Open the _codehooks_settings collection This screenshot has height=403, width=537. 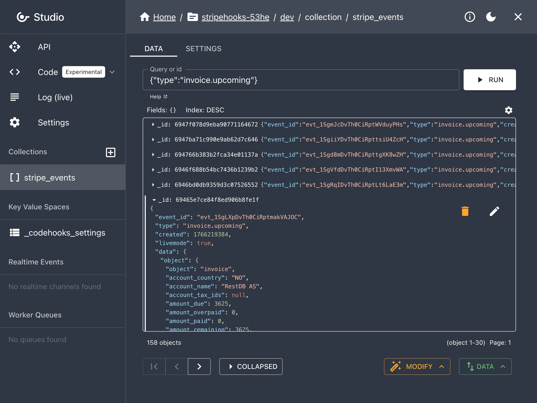[65, 232]
